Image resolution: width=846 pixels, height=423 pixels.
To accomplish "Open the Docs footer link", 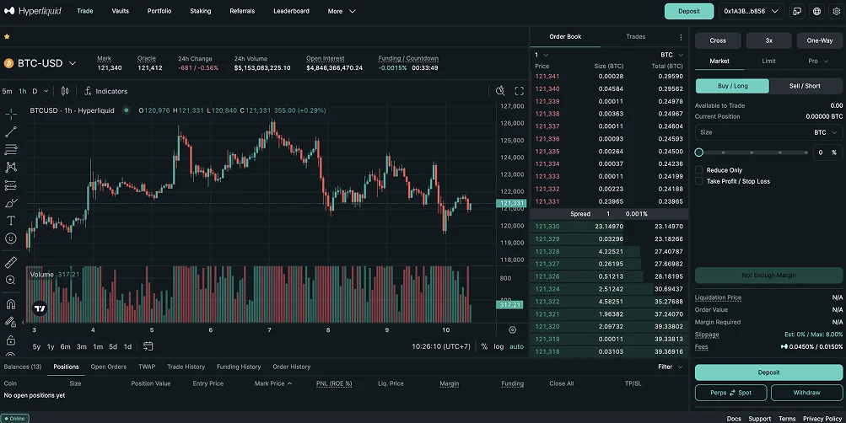I will 734,419.
